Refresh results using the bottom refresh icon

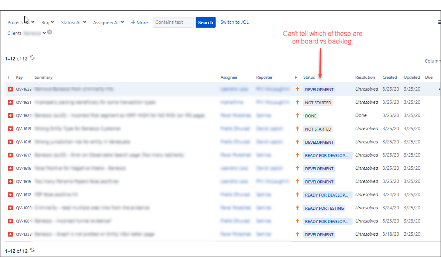pyautogui.click(x=33, y=250)
